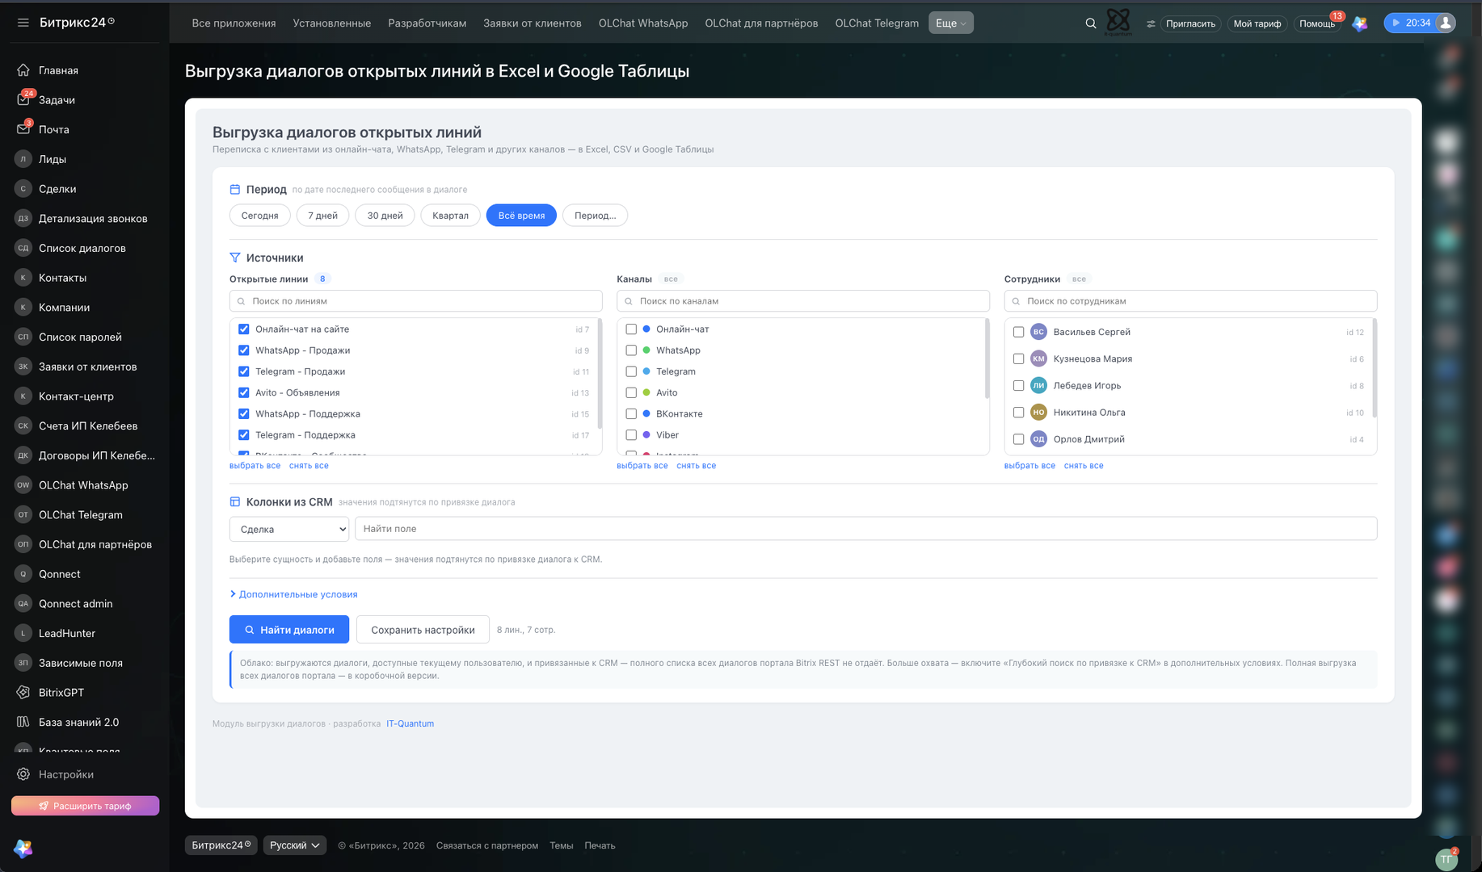Click the Пригласить button
This screenshot has height=872, width=1482.
point(1190,23)
